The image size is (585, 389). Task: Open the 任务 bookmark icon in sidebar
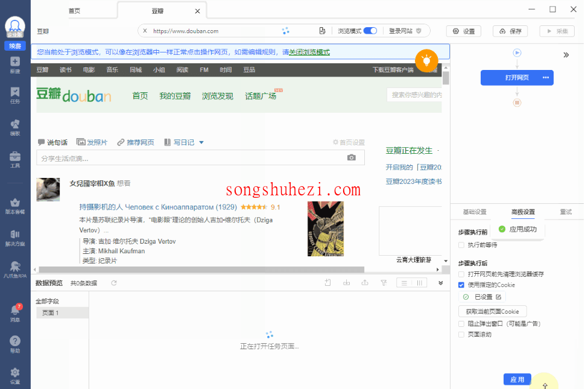[15, 95]
